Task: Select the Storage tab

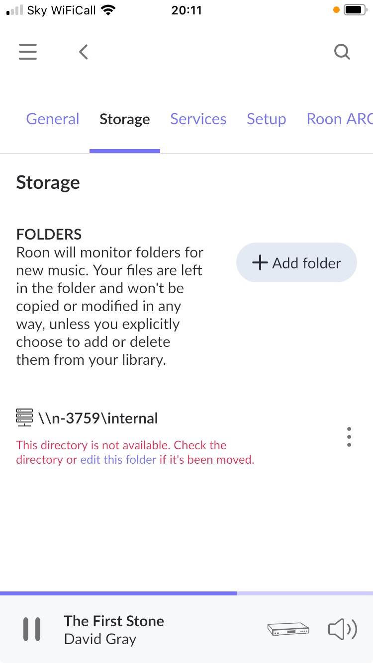Action: (x=124, y=119)
